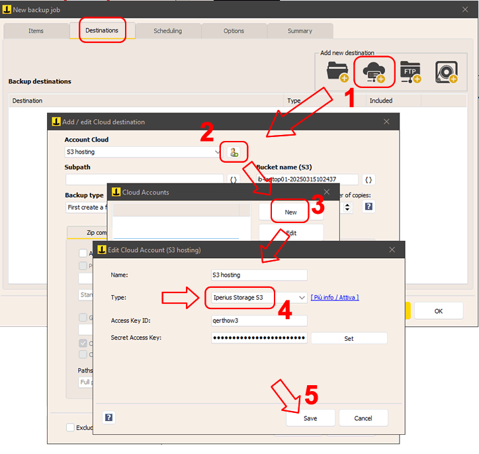479x454 pixels.
Task: Go to the Summary tab
Action: tap(300, 31)
